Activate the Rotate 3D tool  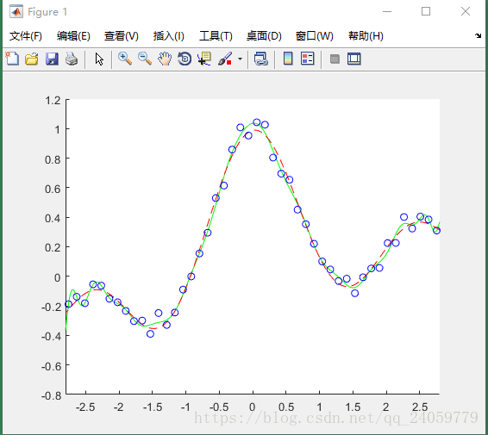coord(185,59)
